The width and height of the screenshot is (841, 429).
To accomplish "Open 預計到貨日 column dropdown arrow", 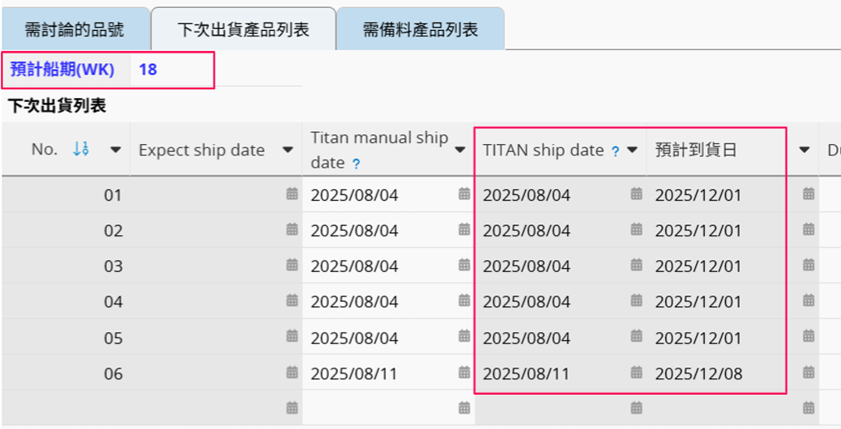I will click(804, 151).
